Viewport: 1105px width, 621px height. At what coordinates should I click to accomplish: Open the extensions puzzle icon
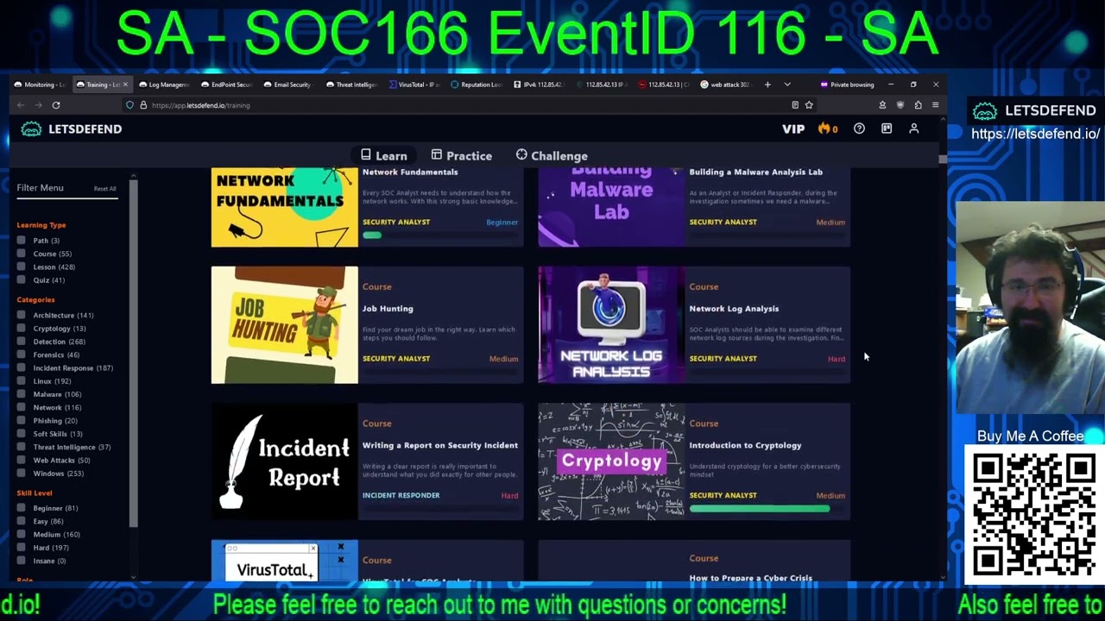coord(918,105)
